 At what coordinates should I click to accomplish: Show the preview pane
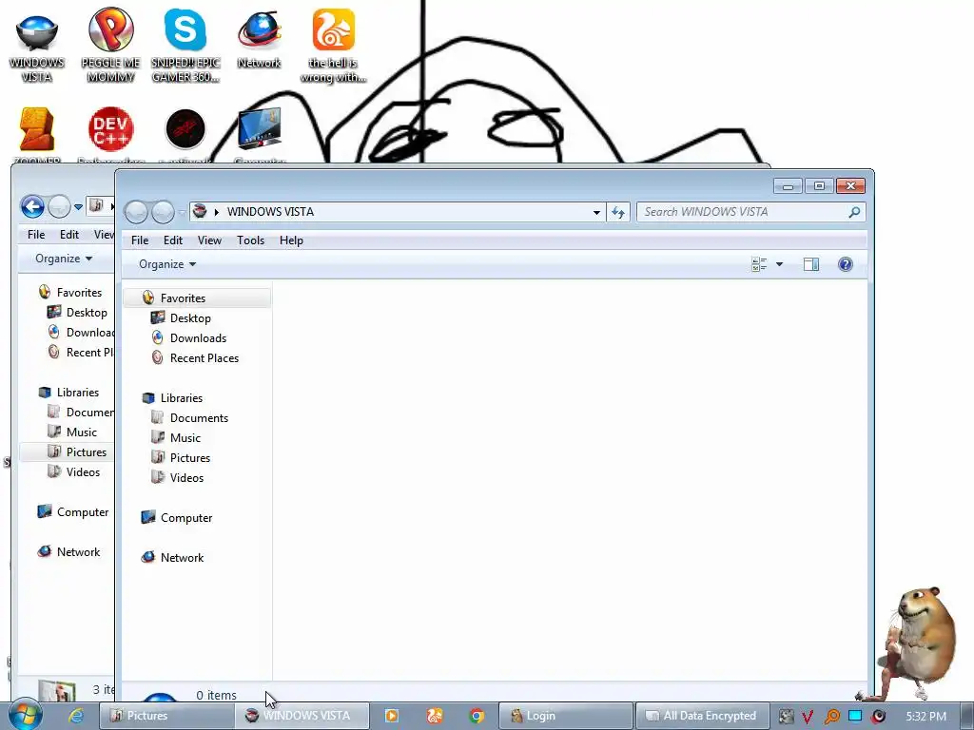(810, 264)
